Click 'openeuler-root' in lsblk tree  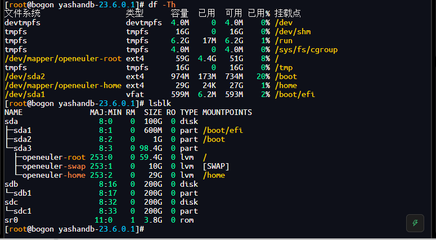tap(54, 157)
